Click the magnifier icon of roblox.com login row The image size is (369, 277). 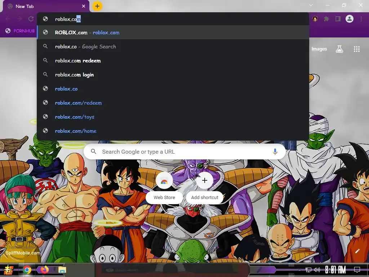click(45, 74)
